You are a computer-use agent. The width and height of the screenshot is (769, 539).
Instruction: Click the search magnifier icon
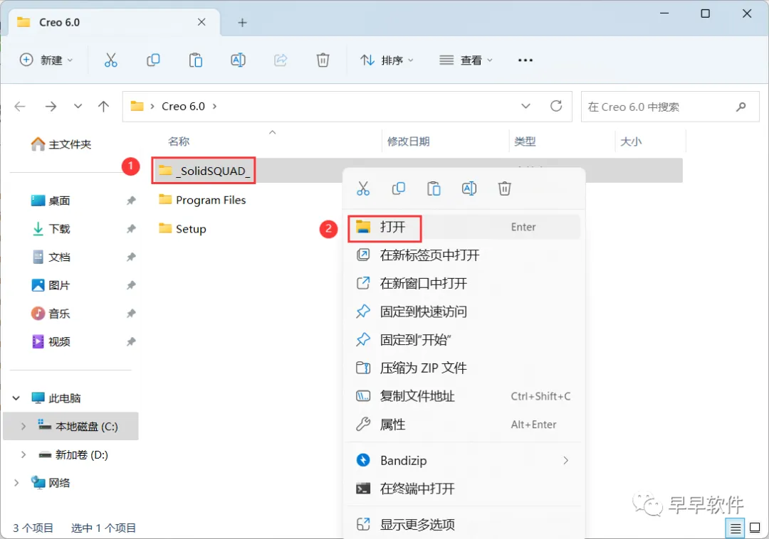click(x=741, y=107)
